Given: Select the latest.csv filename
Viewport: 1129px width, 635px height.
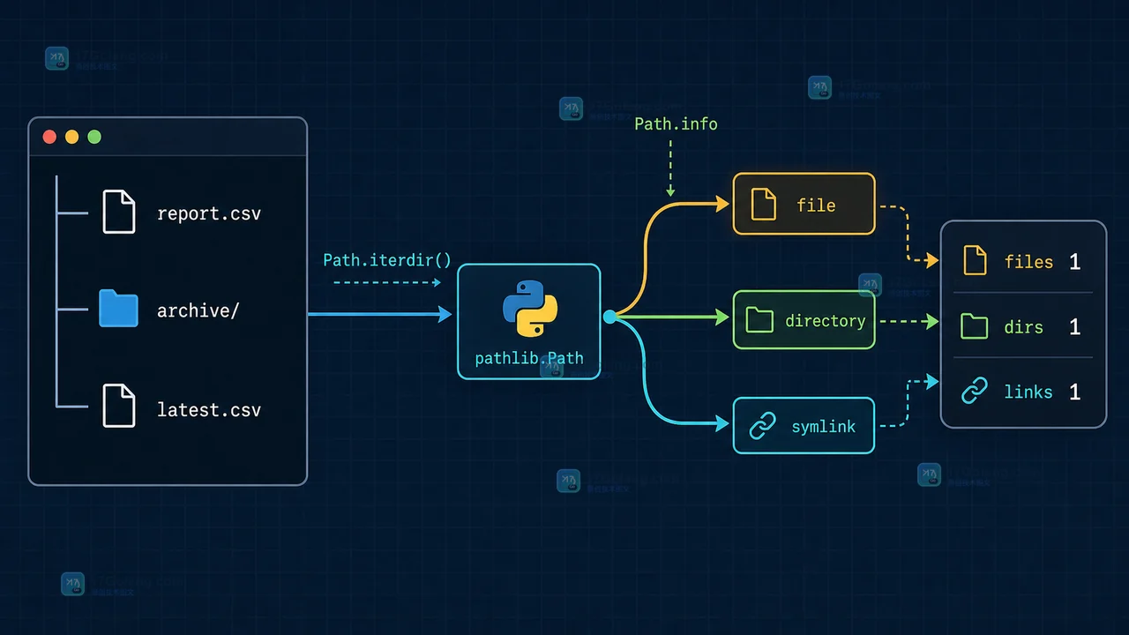Looking at the screenshot, I should pos(209,409).
